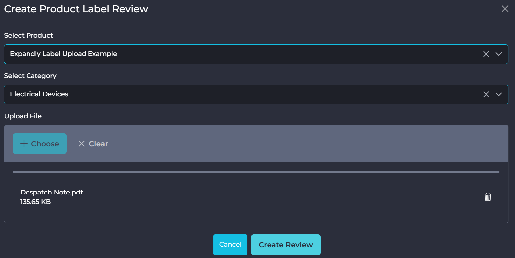Click the Select Product field label
Image resolution: width=515 pixels, height=258 pixels.
tap(29, 35)
